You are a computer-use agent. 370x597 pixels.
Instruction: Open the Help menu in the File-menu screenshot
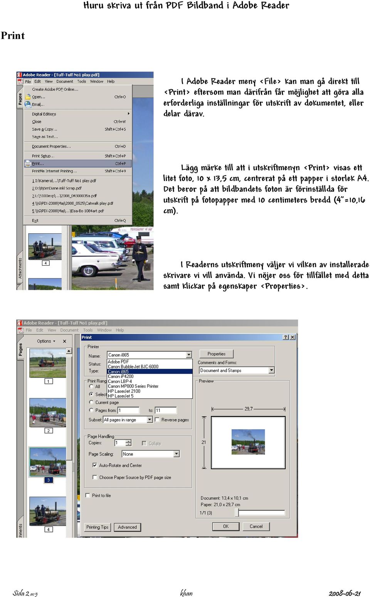(111, 82)
